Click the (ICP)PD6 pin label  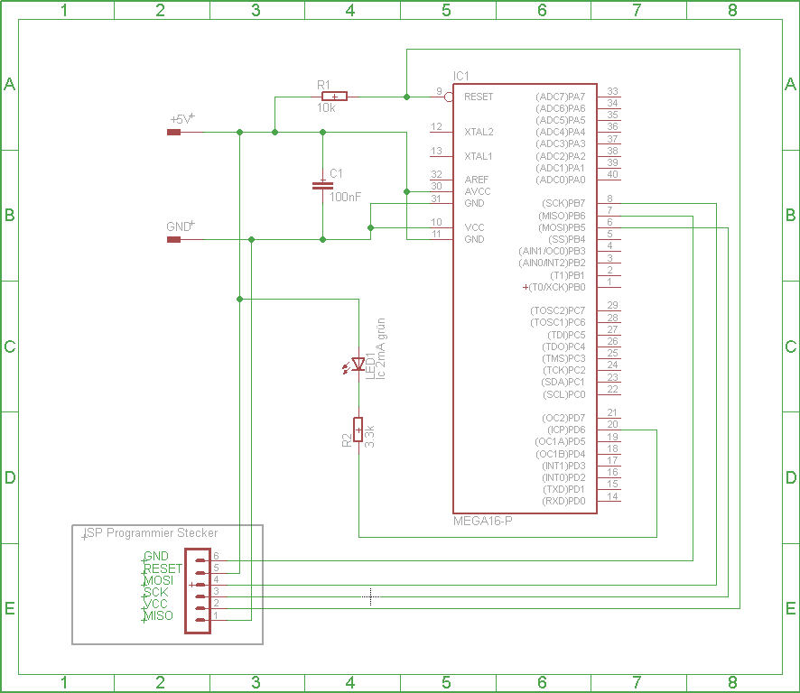[566, 430]
